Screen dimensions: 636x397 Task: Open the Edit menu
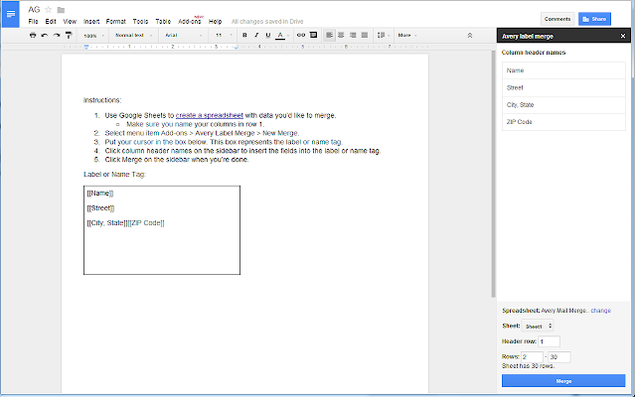coord(51,22)
